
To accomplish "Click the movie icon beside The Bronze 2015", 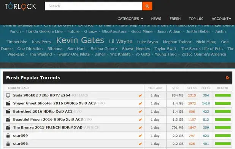I will point(8,127).
